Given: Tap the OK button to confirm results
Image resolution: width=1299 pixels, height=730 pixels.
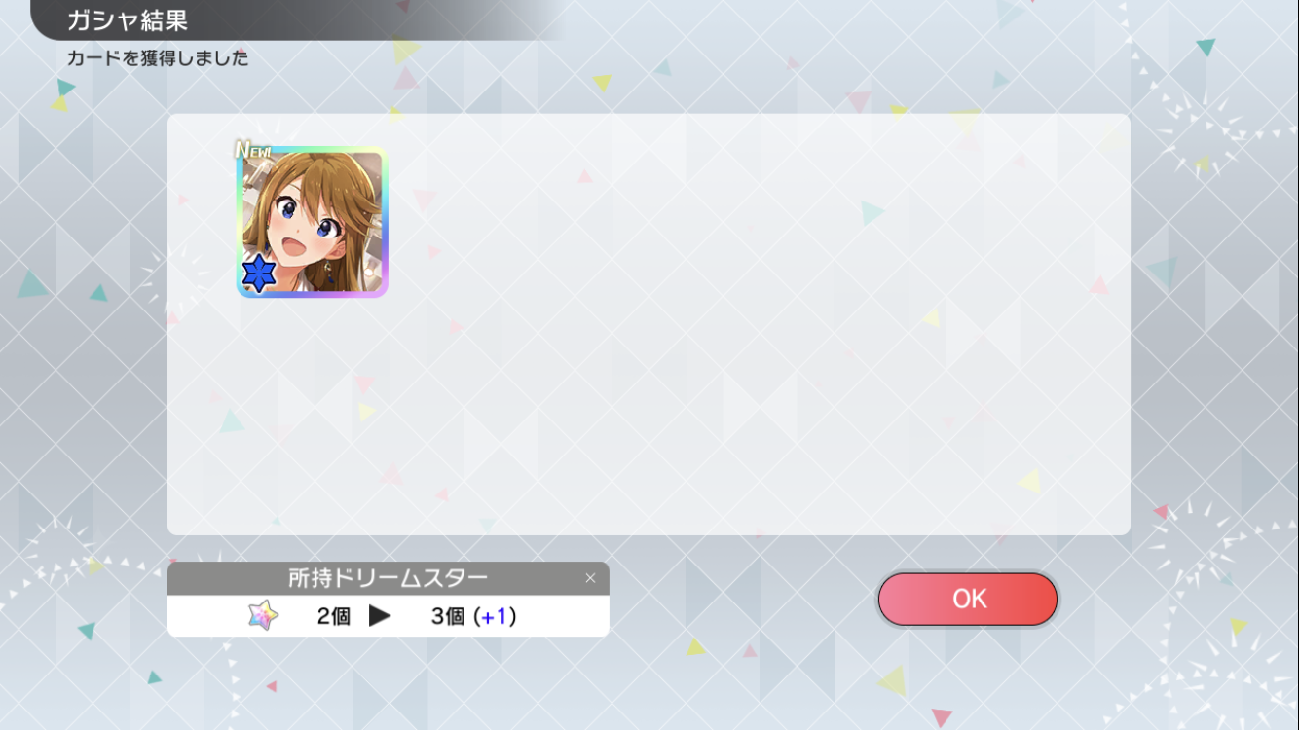Looking at the screenshot, I should 967,599.
